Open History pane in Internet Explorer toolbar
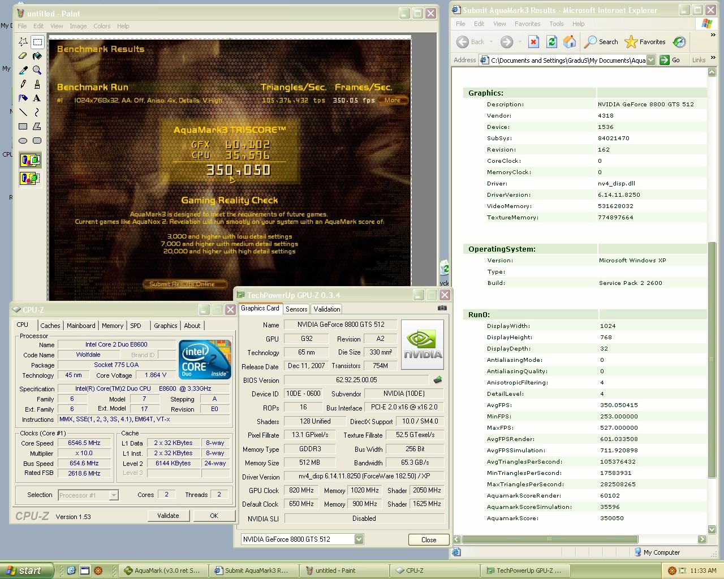Image resolution: width=724 pixels, height=579 pixels. 679,42
